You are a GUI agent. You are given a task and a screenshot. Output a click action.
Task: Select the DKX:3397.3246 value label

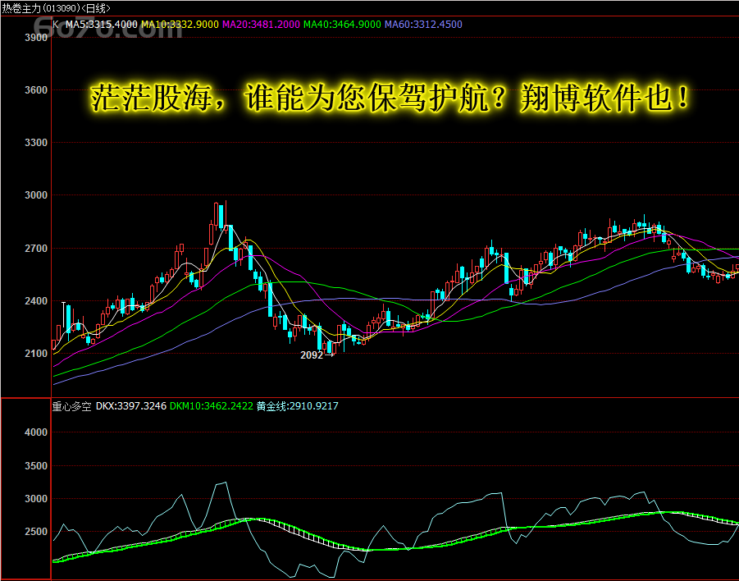click(x=131, y=406)
